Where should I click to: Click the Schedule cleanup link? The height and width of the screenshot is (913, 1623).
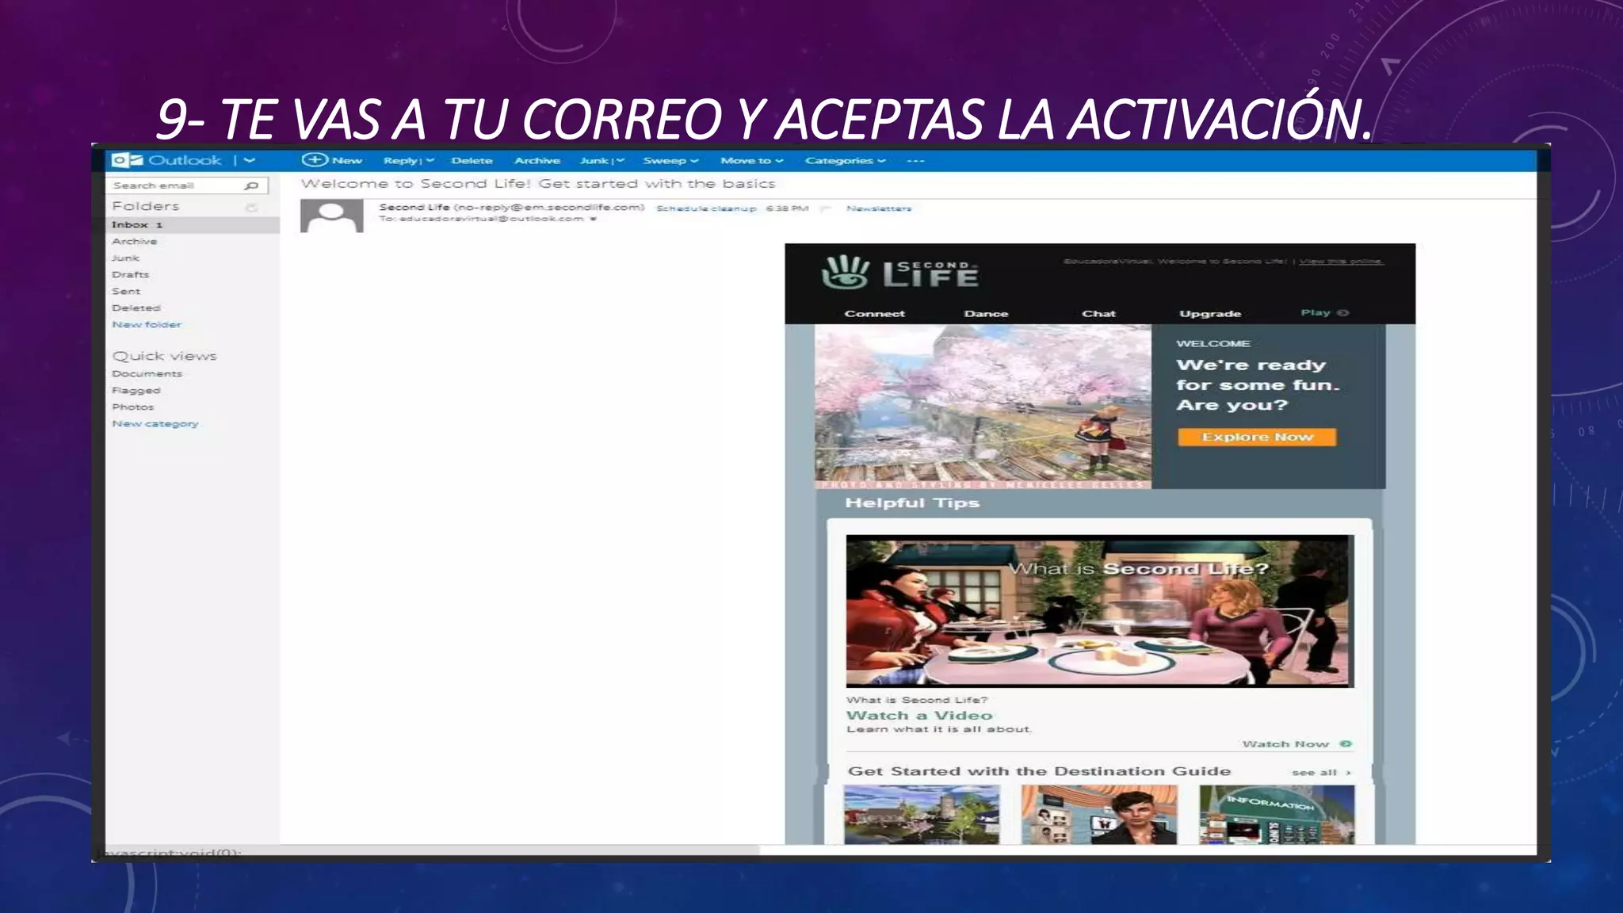tap(707, 208)
